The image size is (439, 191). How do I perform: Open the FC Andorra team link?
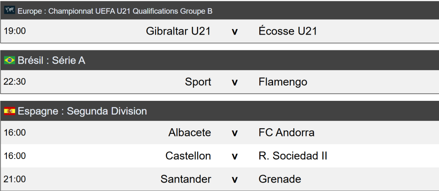[286, 132]
